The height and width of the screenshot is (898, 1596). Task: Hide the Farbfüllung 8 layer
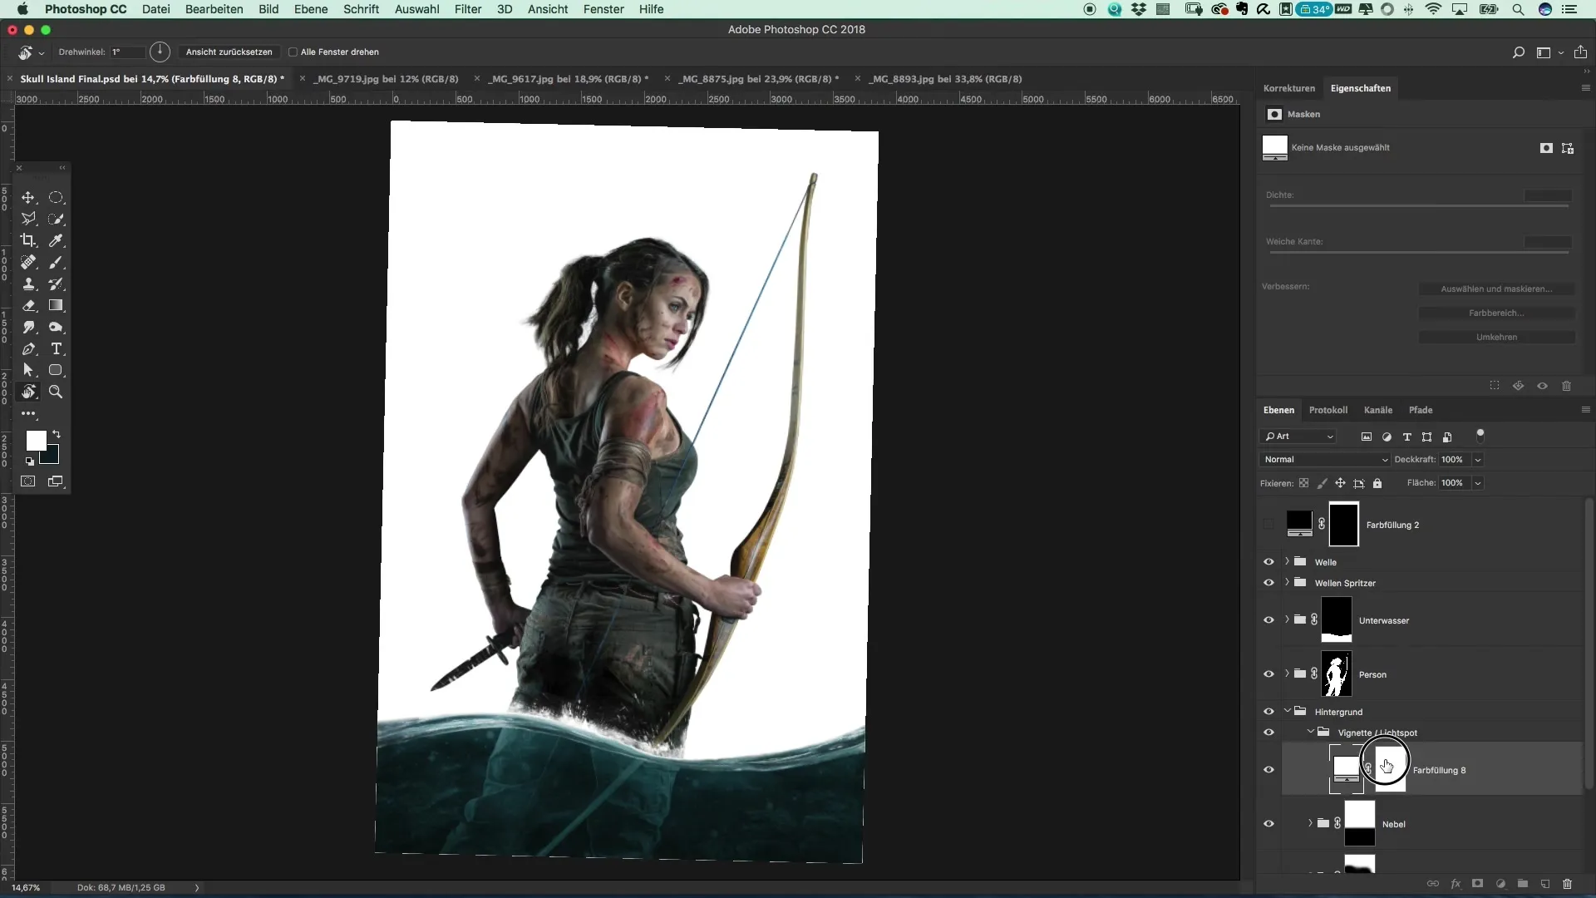[x=1268, y=770]
